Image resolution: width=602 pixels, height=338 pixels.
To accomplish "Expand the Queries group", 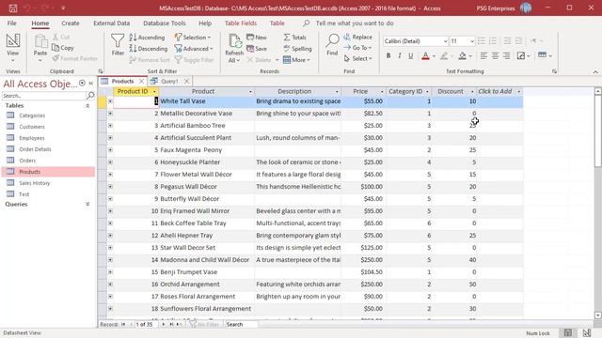I will pos(87,205).
